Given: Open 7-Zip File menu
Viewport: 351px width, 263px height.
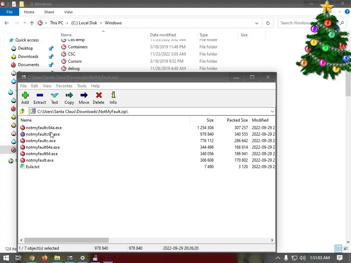Looking at the screenshot, I should tap(23, 86).
